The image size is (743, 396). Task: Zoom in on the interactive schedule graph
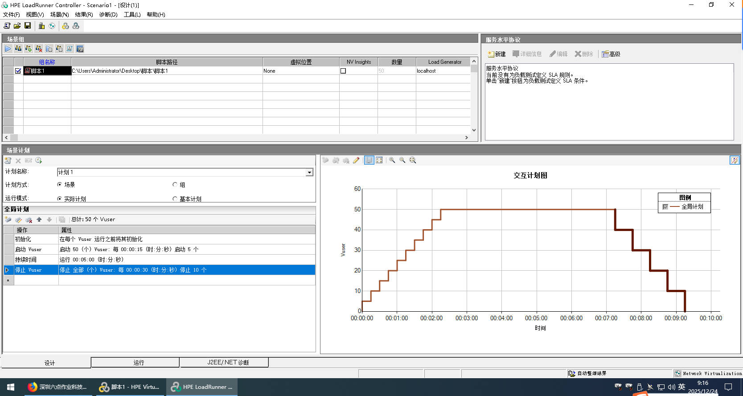pyautogui.click(x=392, y=160)
